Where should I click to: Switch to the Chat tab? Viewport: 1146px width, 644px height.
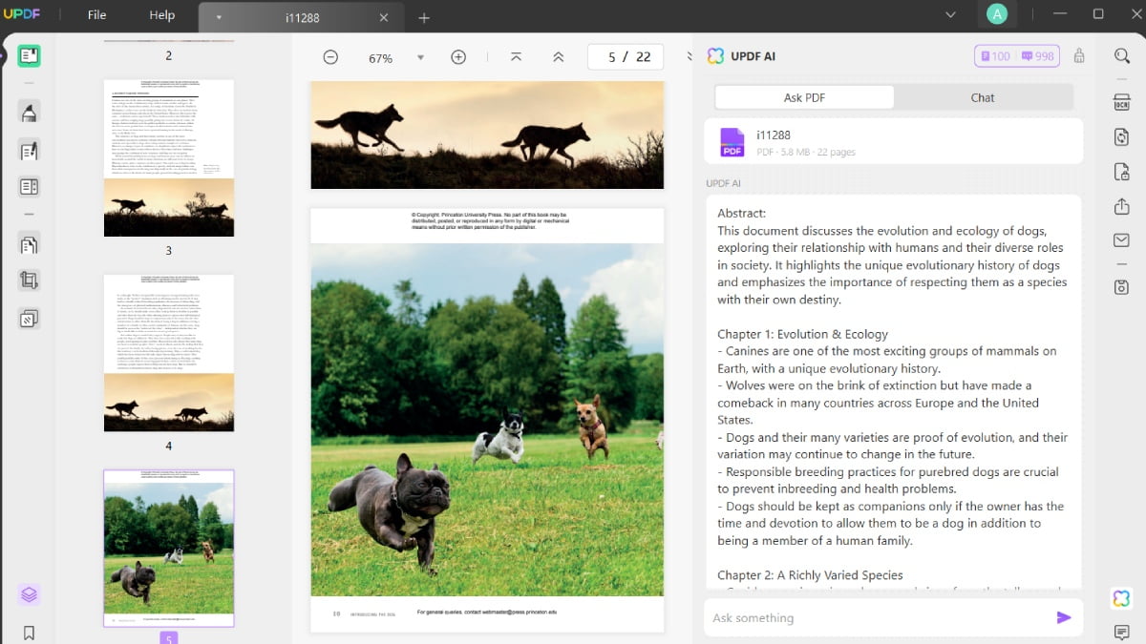983,96
